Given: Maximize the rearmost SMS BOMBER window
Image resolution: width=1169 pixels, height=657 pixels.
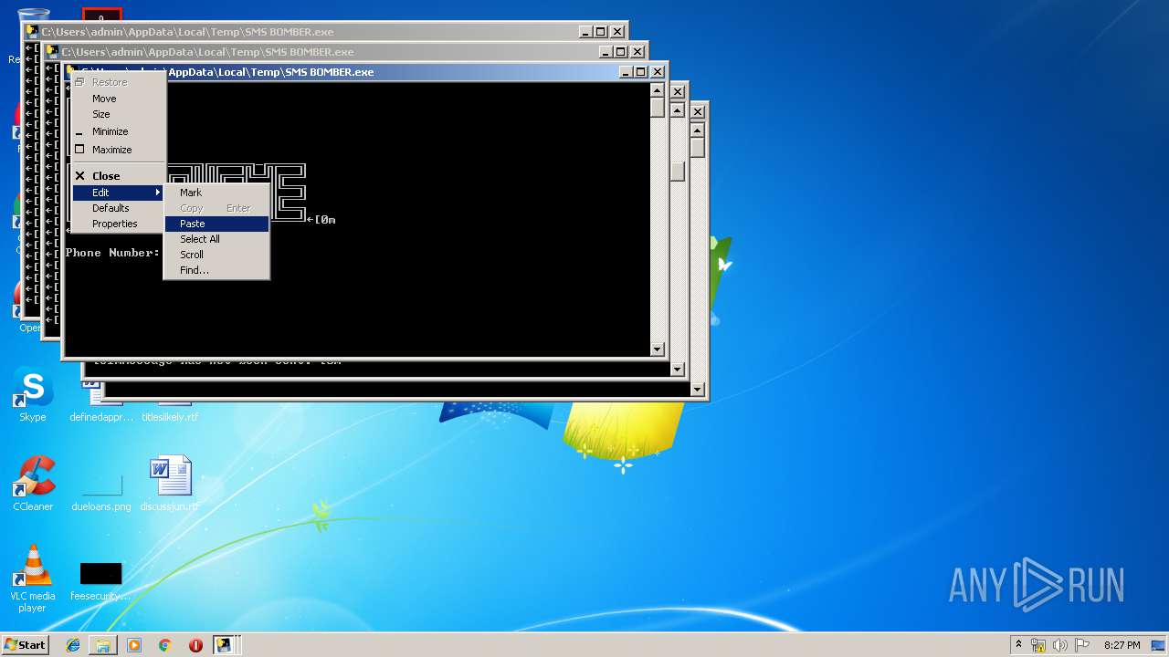Looking at the screenshot, I should (x=602, y=32).
